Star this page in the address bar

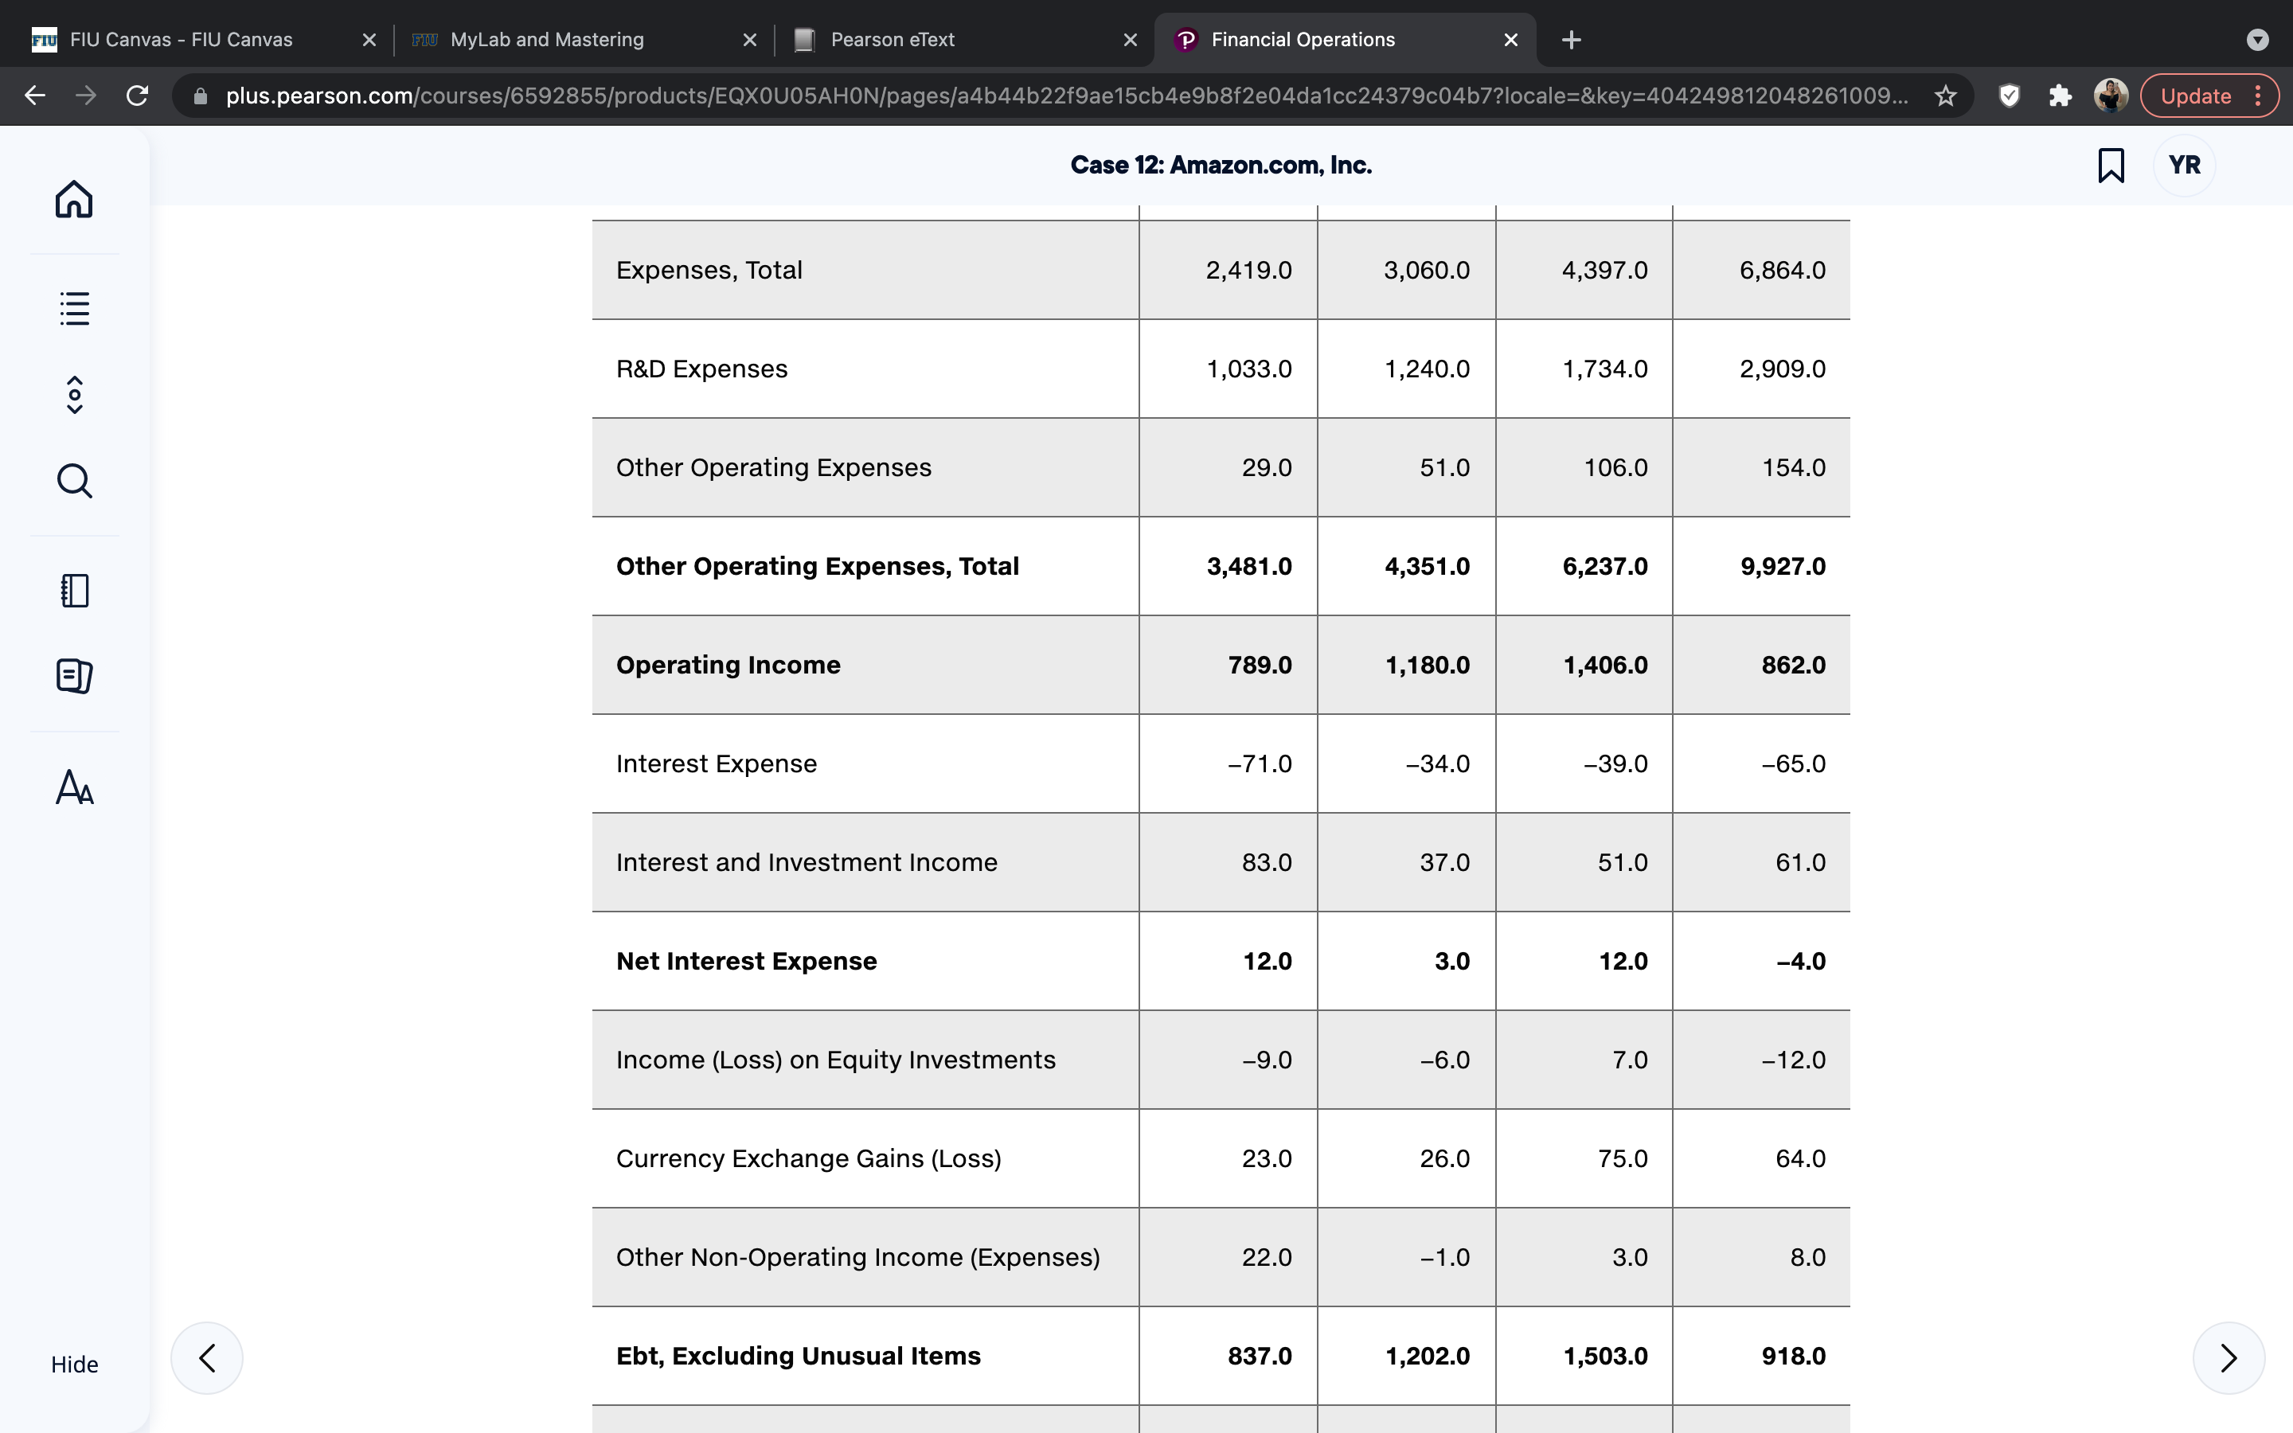[1945, 96]
